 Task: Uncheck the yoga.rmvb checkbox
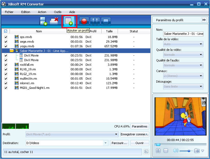coord(6,46)
